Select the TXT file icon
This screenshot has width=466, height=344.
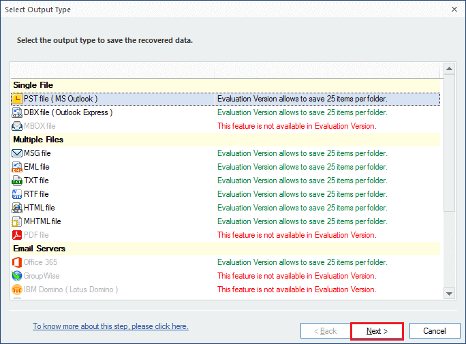(17, 181)
